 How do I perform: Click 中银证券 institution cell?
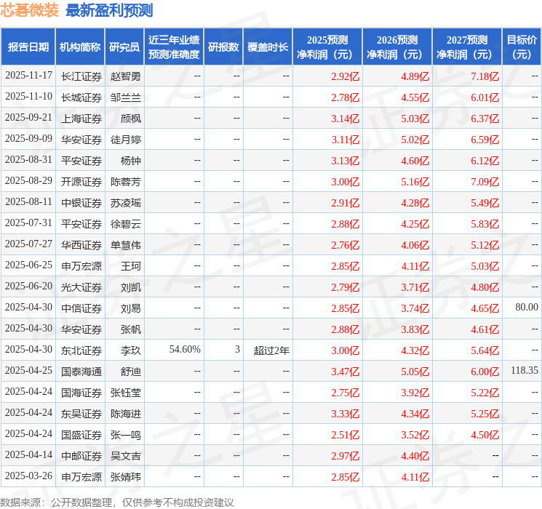point(81,203)
